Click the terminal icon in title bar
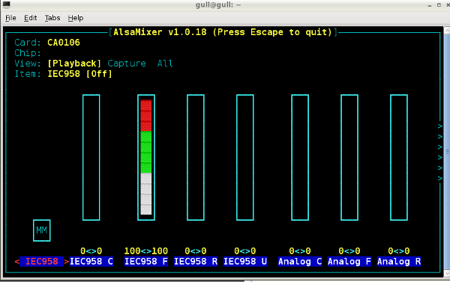Viewport: 450px width, 282px height. click(6, 4)
